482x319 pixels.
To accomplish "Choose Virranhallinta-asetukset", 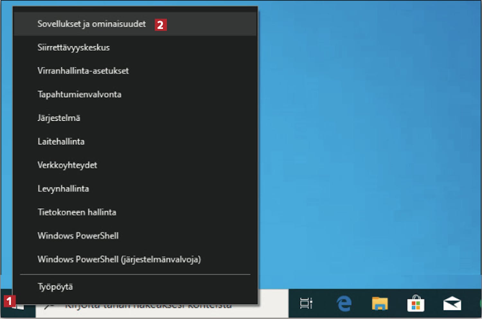I will pyautogui.click(x=83, y=71).
